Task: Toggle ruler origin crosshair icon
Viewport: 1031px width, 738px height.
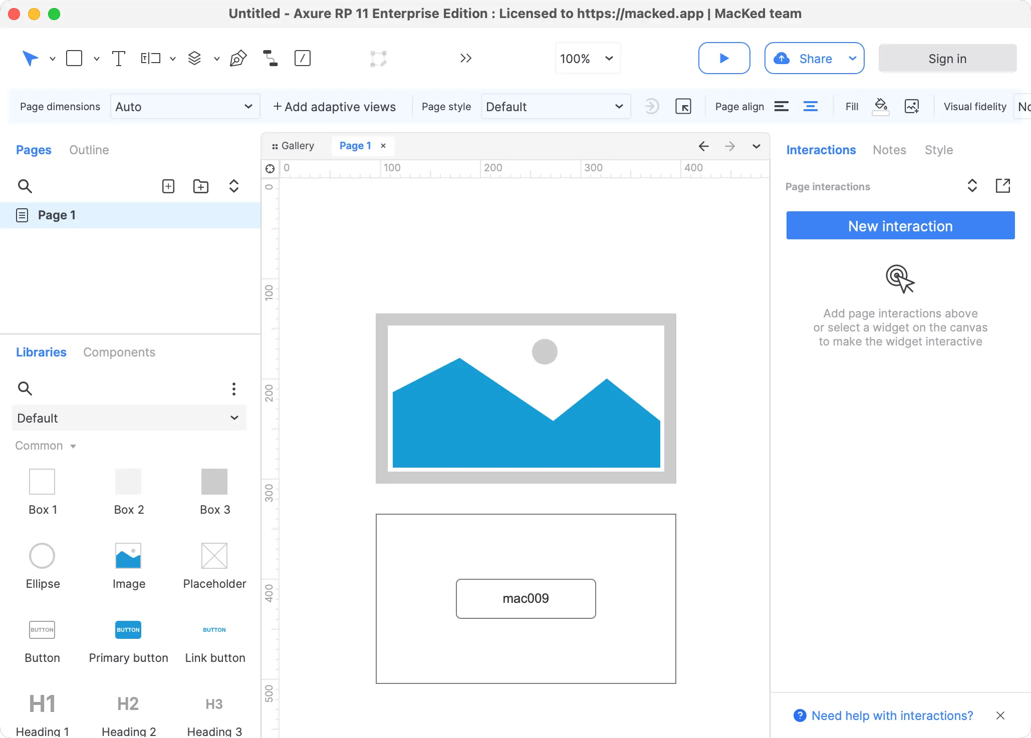Action: click(x=270, y=168)
